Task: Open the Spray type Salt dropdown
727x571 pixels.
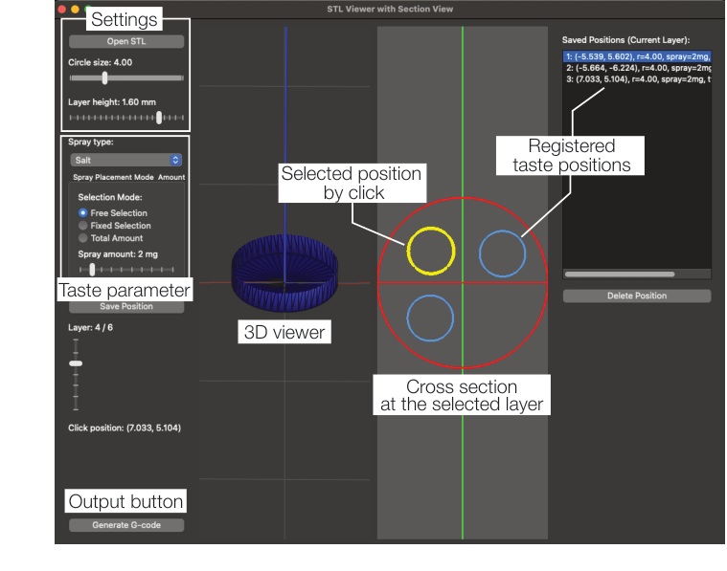Action: tap(126, 160)
